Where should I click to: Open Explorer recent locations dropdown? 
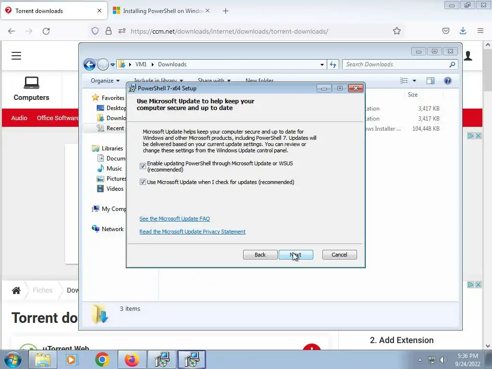[112, 65]
